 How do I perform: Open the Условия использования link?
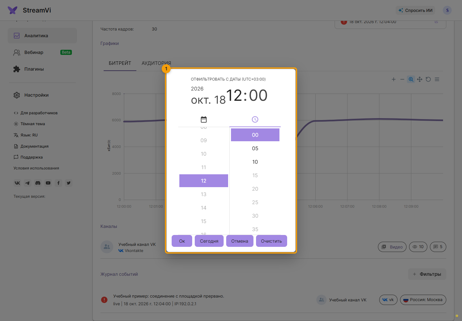point(36,168)
